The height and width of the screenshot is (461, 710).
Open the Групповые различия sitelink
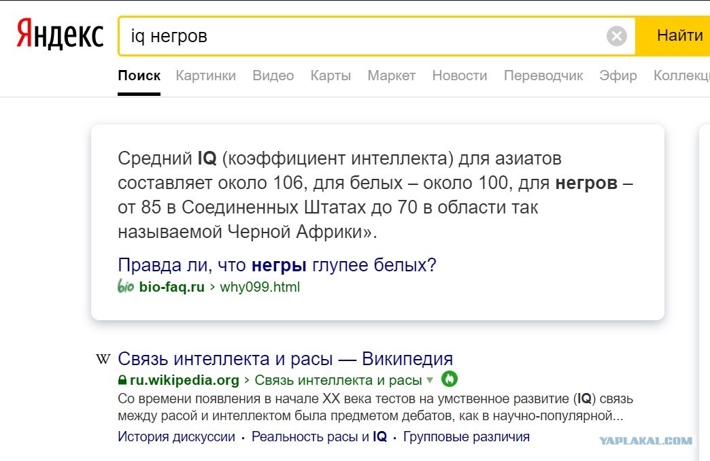tap(467, 437)
